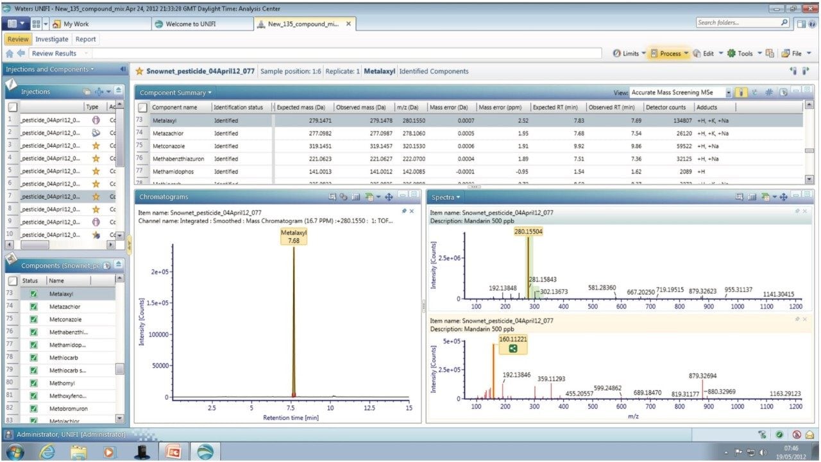Click the copy workflow icon after Tools
This screenshot has width=821, height=462.
(x=770, y=54)
